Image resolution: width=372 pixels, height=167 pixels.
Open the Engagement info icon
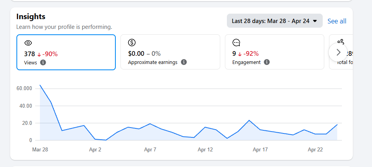[x=267, y=62]
